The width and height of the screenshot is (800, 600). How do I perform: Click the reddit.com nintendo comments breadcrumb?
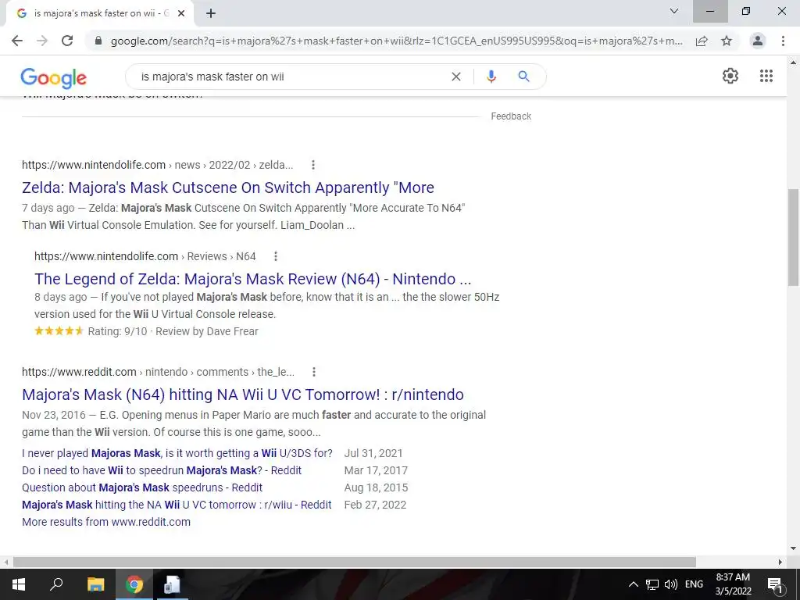[x=158, y=372]
